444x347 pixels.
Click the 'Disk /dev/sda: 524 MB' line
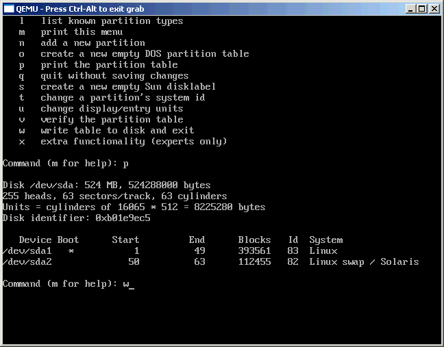click(106, 185)
